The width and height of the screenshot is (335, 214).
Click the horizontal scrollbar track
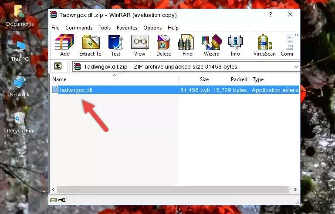[x=173, y=189]
